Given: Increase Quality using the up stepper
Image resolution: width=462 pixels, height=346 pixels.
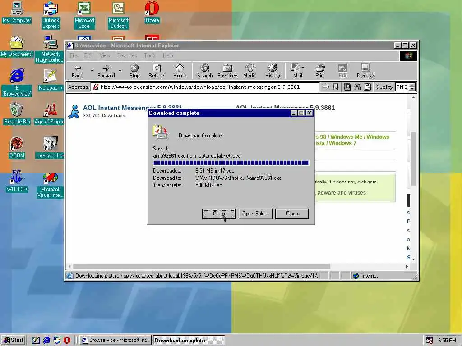Looking at the screenshot, I should pyautogui.click(x=412, y=85).
